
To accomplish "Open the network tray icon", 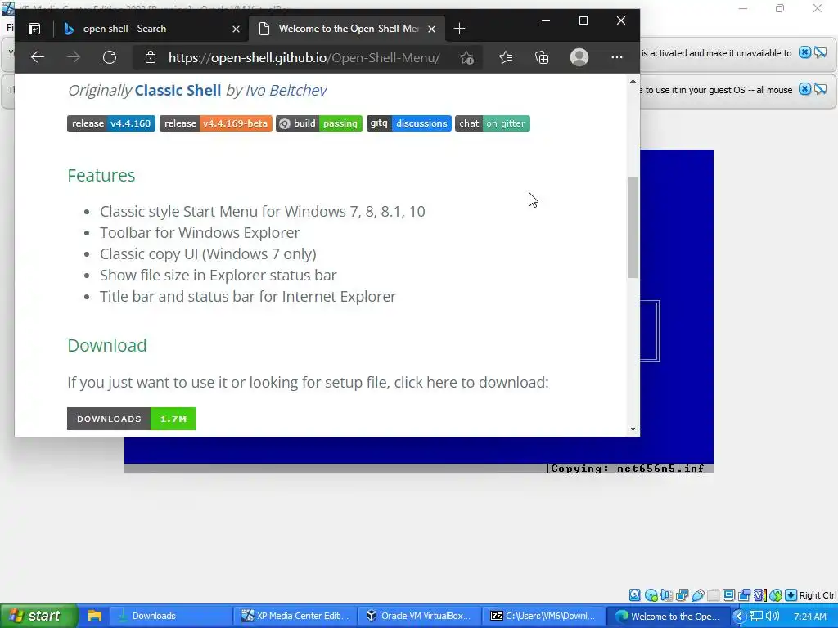I will [x=755, y=617].
